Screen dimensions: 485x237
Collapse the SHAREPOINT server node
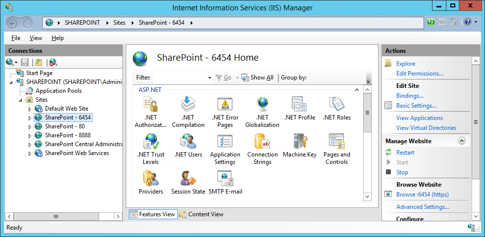11,82
